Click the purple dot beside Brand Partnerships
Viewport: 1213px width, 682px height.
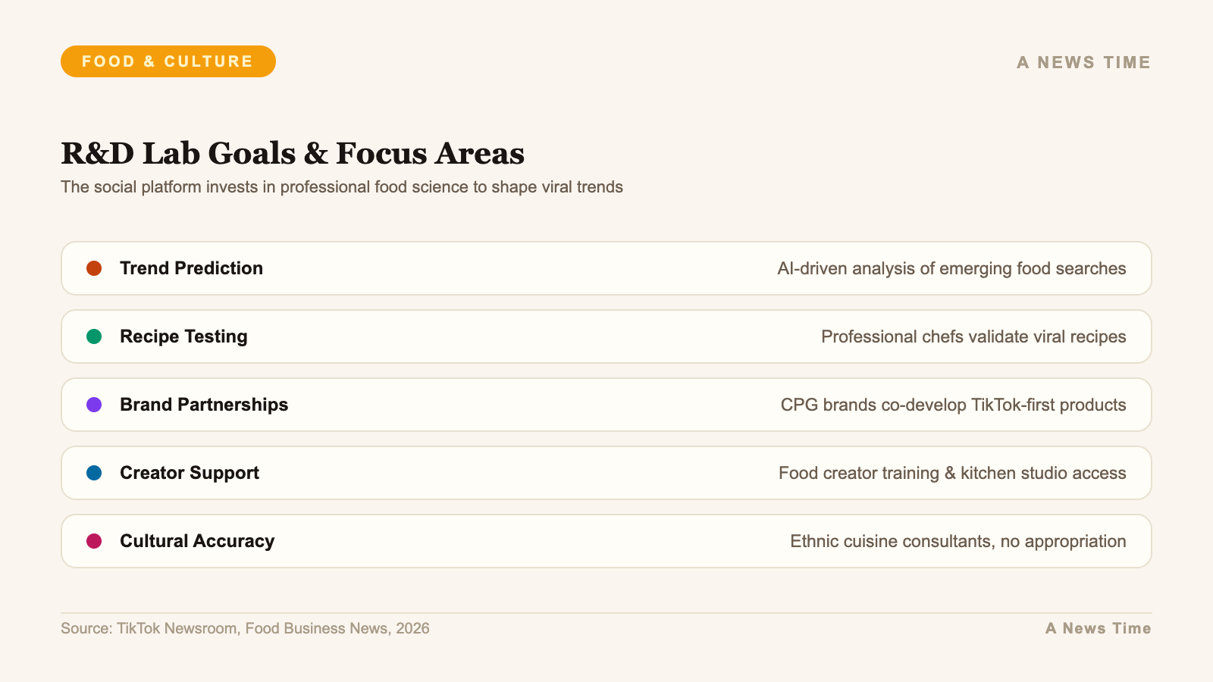[x=94, y=405]
